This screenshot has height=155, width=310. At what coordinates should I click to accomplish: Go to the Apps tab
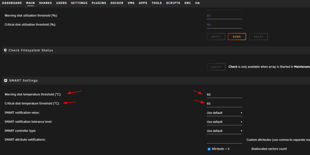[x=143, y=3]
